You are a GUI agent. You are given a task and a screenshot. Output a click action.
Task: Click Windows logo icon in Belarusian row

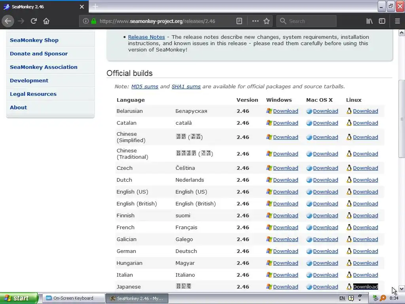pos(269,111)
